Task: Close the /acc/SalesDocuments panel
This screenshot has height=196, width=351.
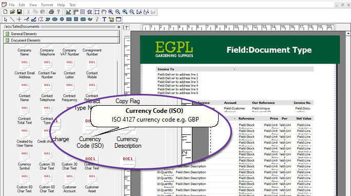Action: [119, 27]
